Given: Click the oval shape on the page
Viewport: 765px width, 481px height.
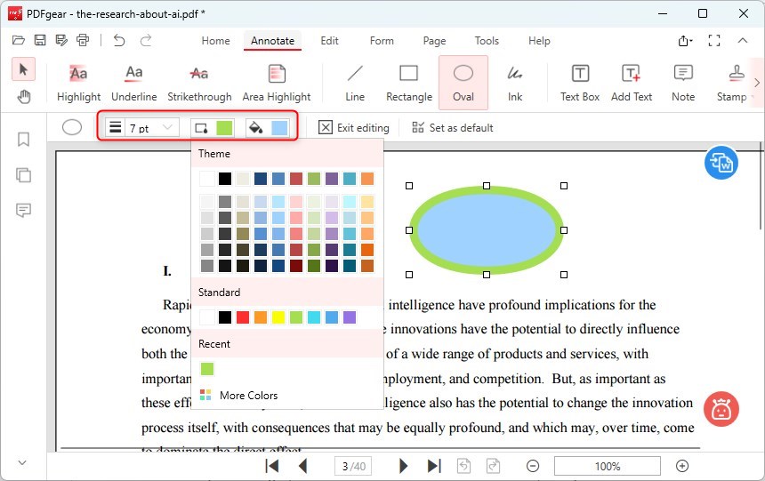Looking at the screenshot, I should pos(486,229).
